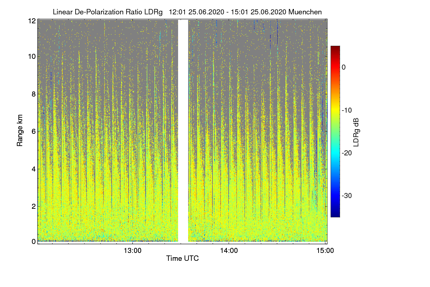430x287 pixels.
Task: Click the '-30' colorbar value label
Action: click(x=348, y=196)
